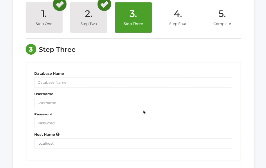Click the 'Password' field label
Image resolution: width=266 pixels, height=168 pixels.
point(43,114)
